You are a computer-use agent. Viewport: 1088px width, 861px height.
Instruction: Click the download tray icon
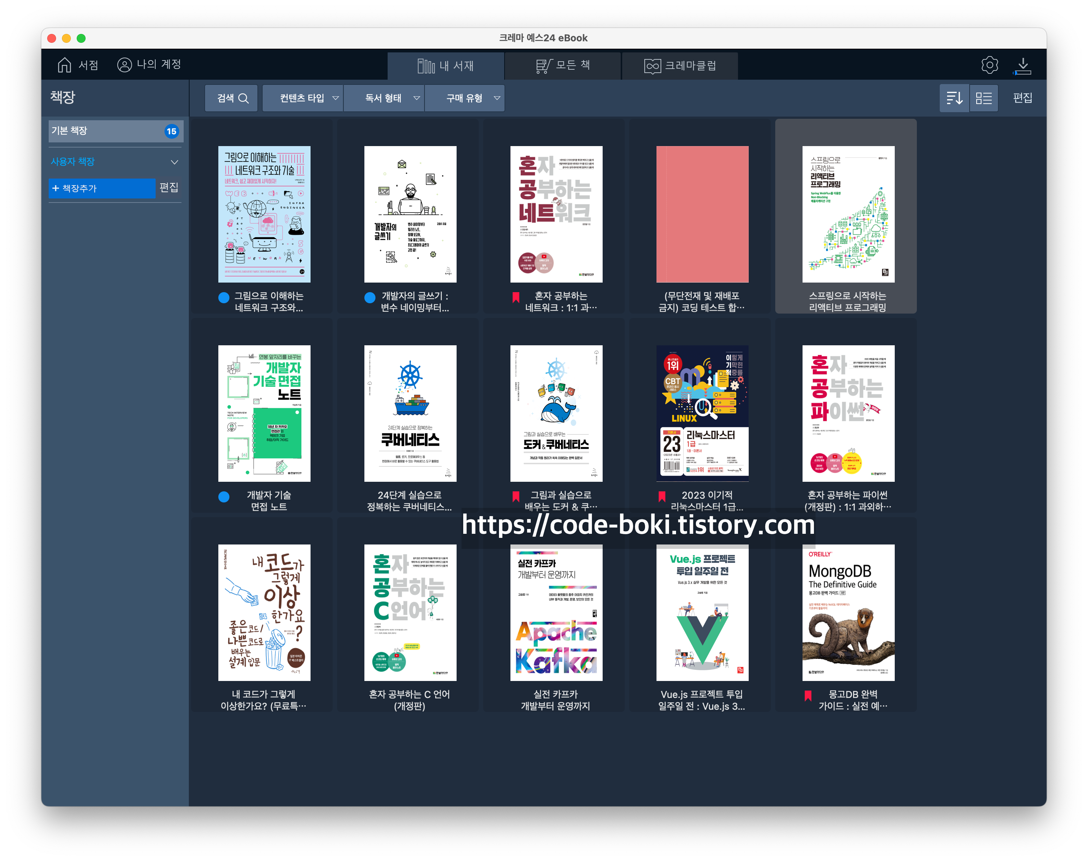tap(1022, 66)
